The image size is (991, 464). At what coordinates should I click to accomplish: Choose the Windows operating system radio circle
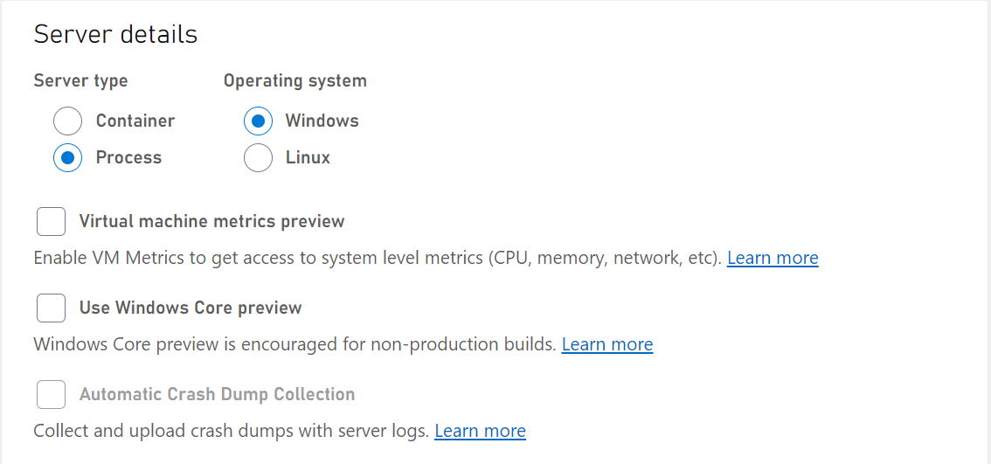tap(258, 121)
